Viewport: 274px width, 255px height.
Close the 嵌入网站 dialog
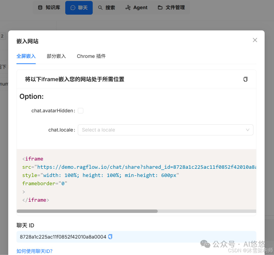pyautogui.click(x=255, y=40)
